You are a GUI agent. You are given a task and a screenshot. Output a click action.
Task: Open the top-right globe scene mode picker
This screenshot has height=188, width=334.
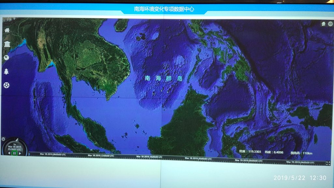pos(330,24)
